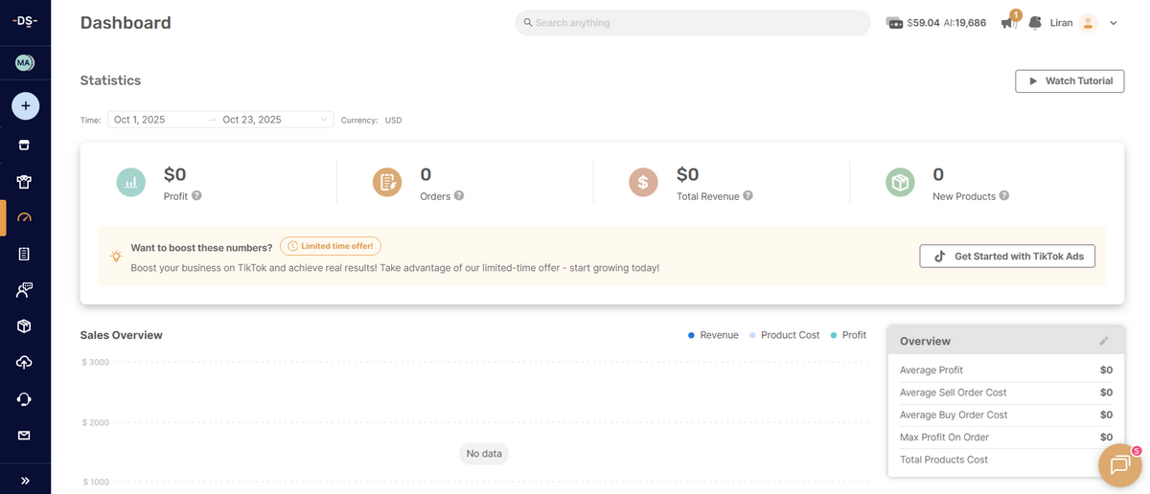Click the Average Profit row
The image size is (1150, 494).
click(x=1006, y=370)
